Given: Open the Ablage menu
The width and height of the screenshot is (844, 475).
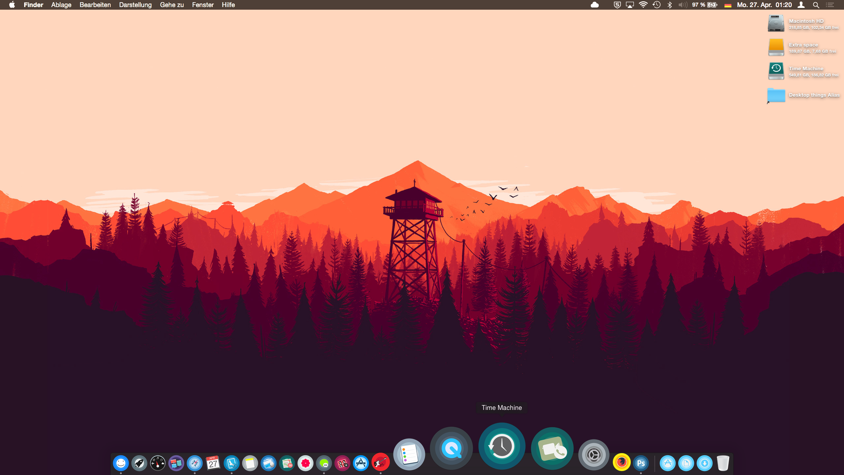Looking at the screenshot, I should tap(61, 5).
